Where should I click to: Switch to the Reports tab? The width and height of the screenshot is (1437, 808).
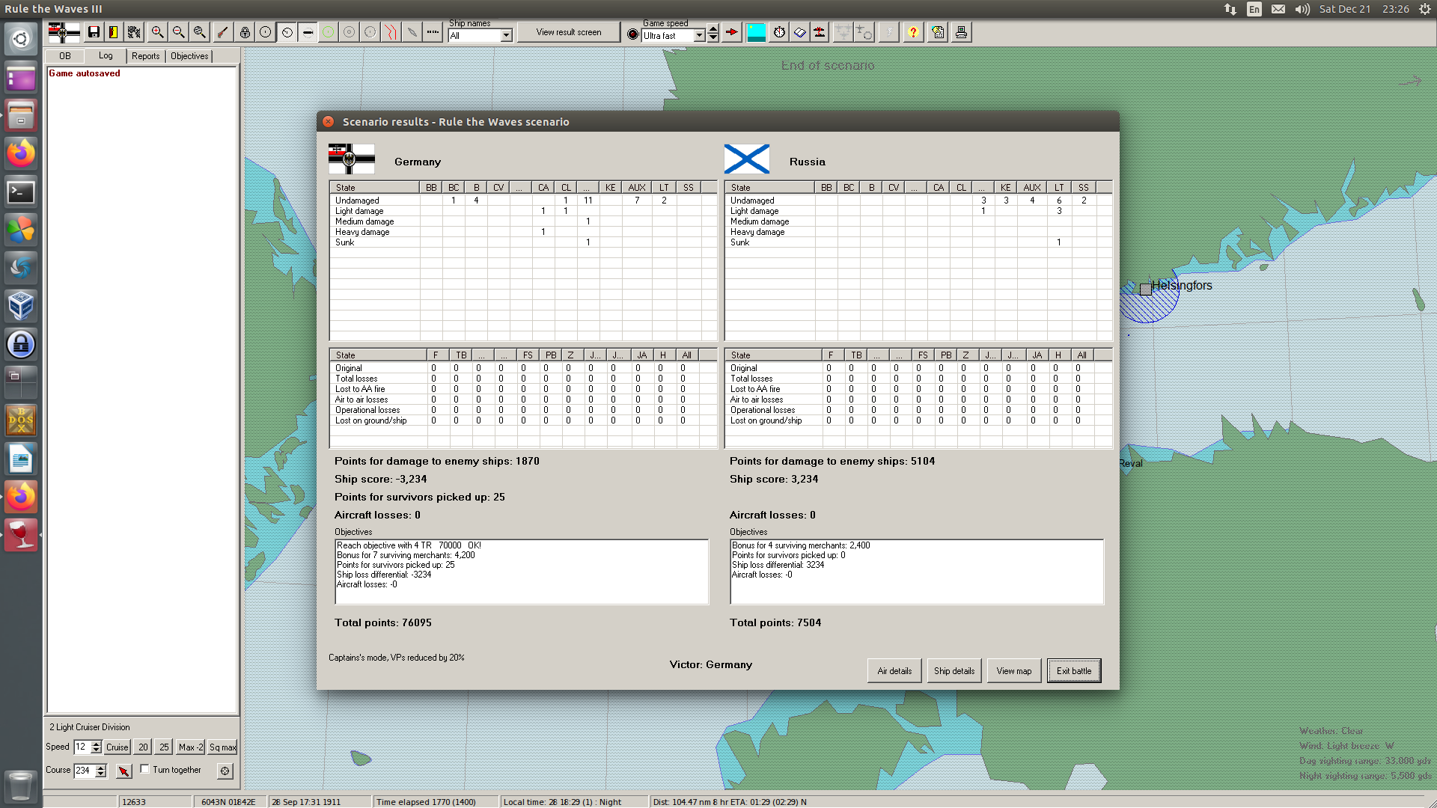click(x=146, y=56)
